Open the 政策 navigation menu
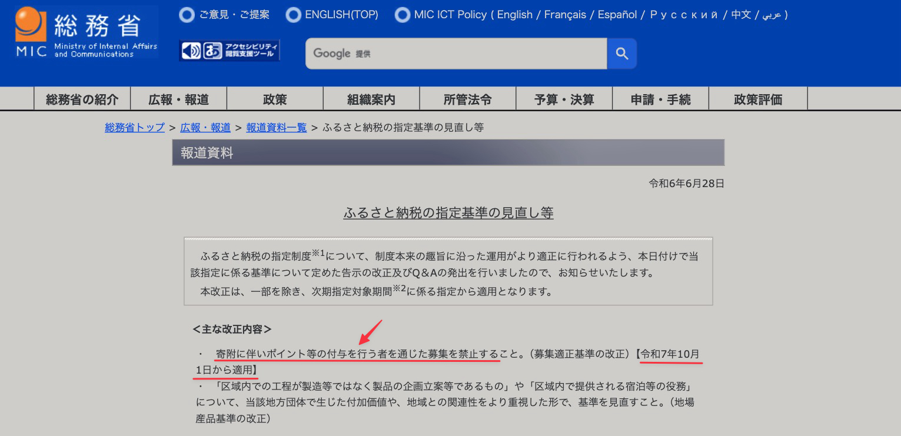This screenshot has width=901, height=436. point(275,99)
